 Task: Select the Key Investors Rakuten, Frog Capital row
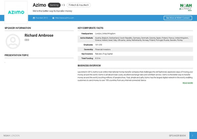click(135, 54)
